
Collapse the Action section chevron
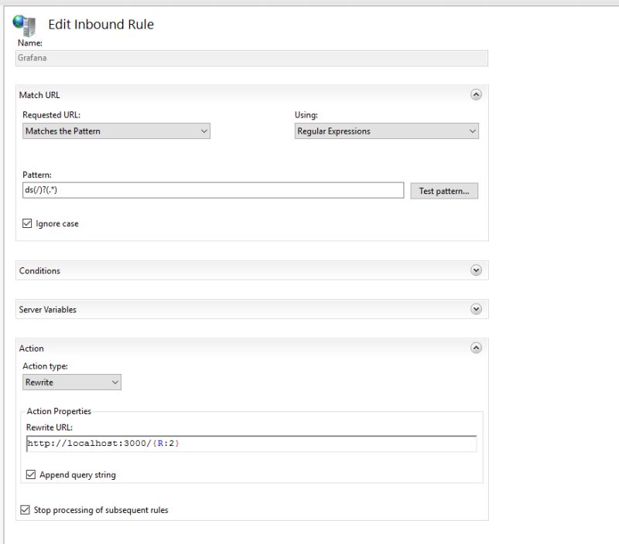476,348
